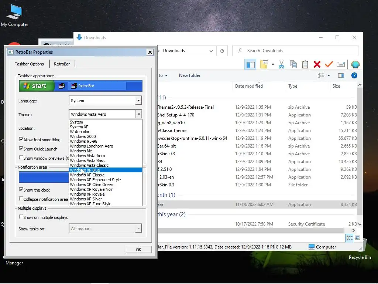Click the magnifier in Search Downloads box
378x284 pixels.
[x=240, y=51]
